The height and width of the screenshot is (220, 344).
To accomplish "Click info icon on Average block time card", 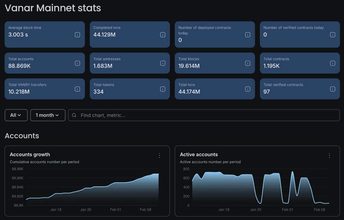I will [77, 35].
